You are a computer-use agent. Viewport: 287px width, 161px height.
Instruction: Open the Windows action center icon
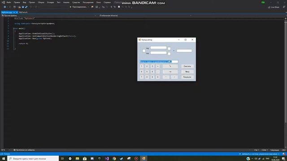(283, 158)
